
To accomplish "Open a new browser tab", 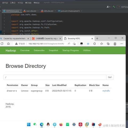I will click(x=97, y=38).
